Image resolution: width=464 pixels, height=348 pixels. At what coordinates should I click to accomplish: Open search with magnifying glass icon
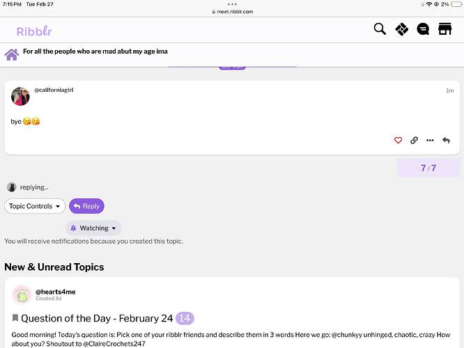[x=380, y=29]
